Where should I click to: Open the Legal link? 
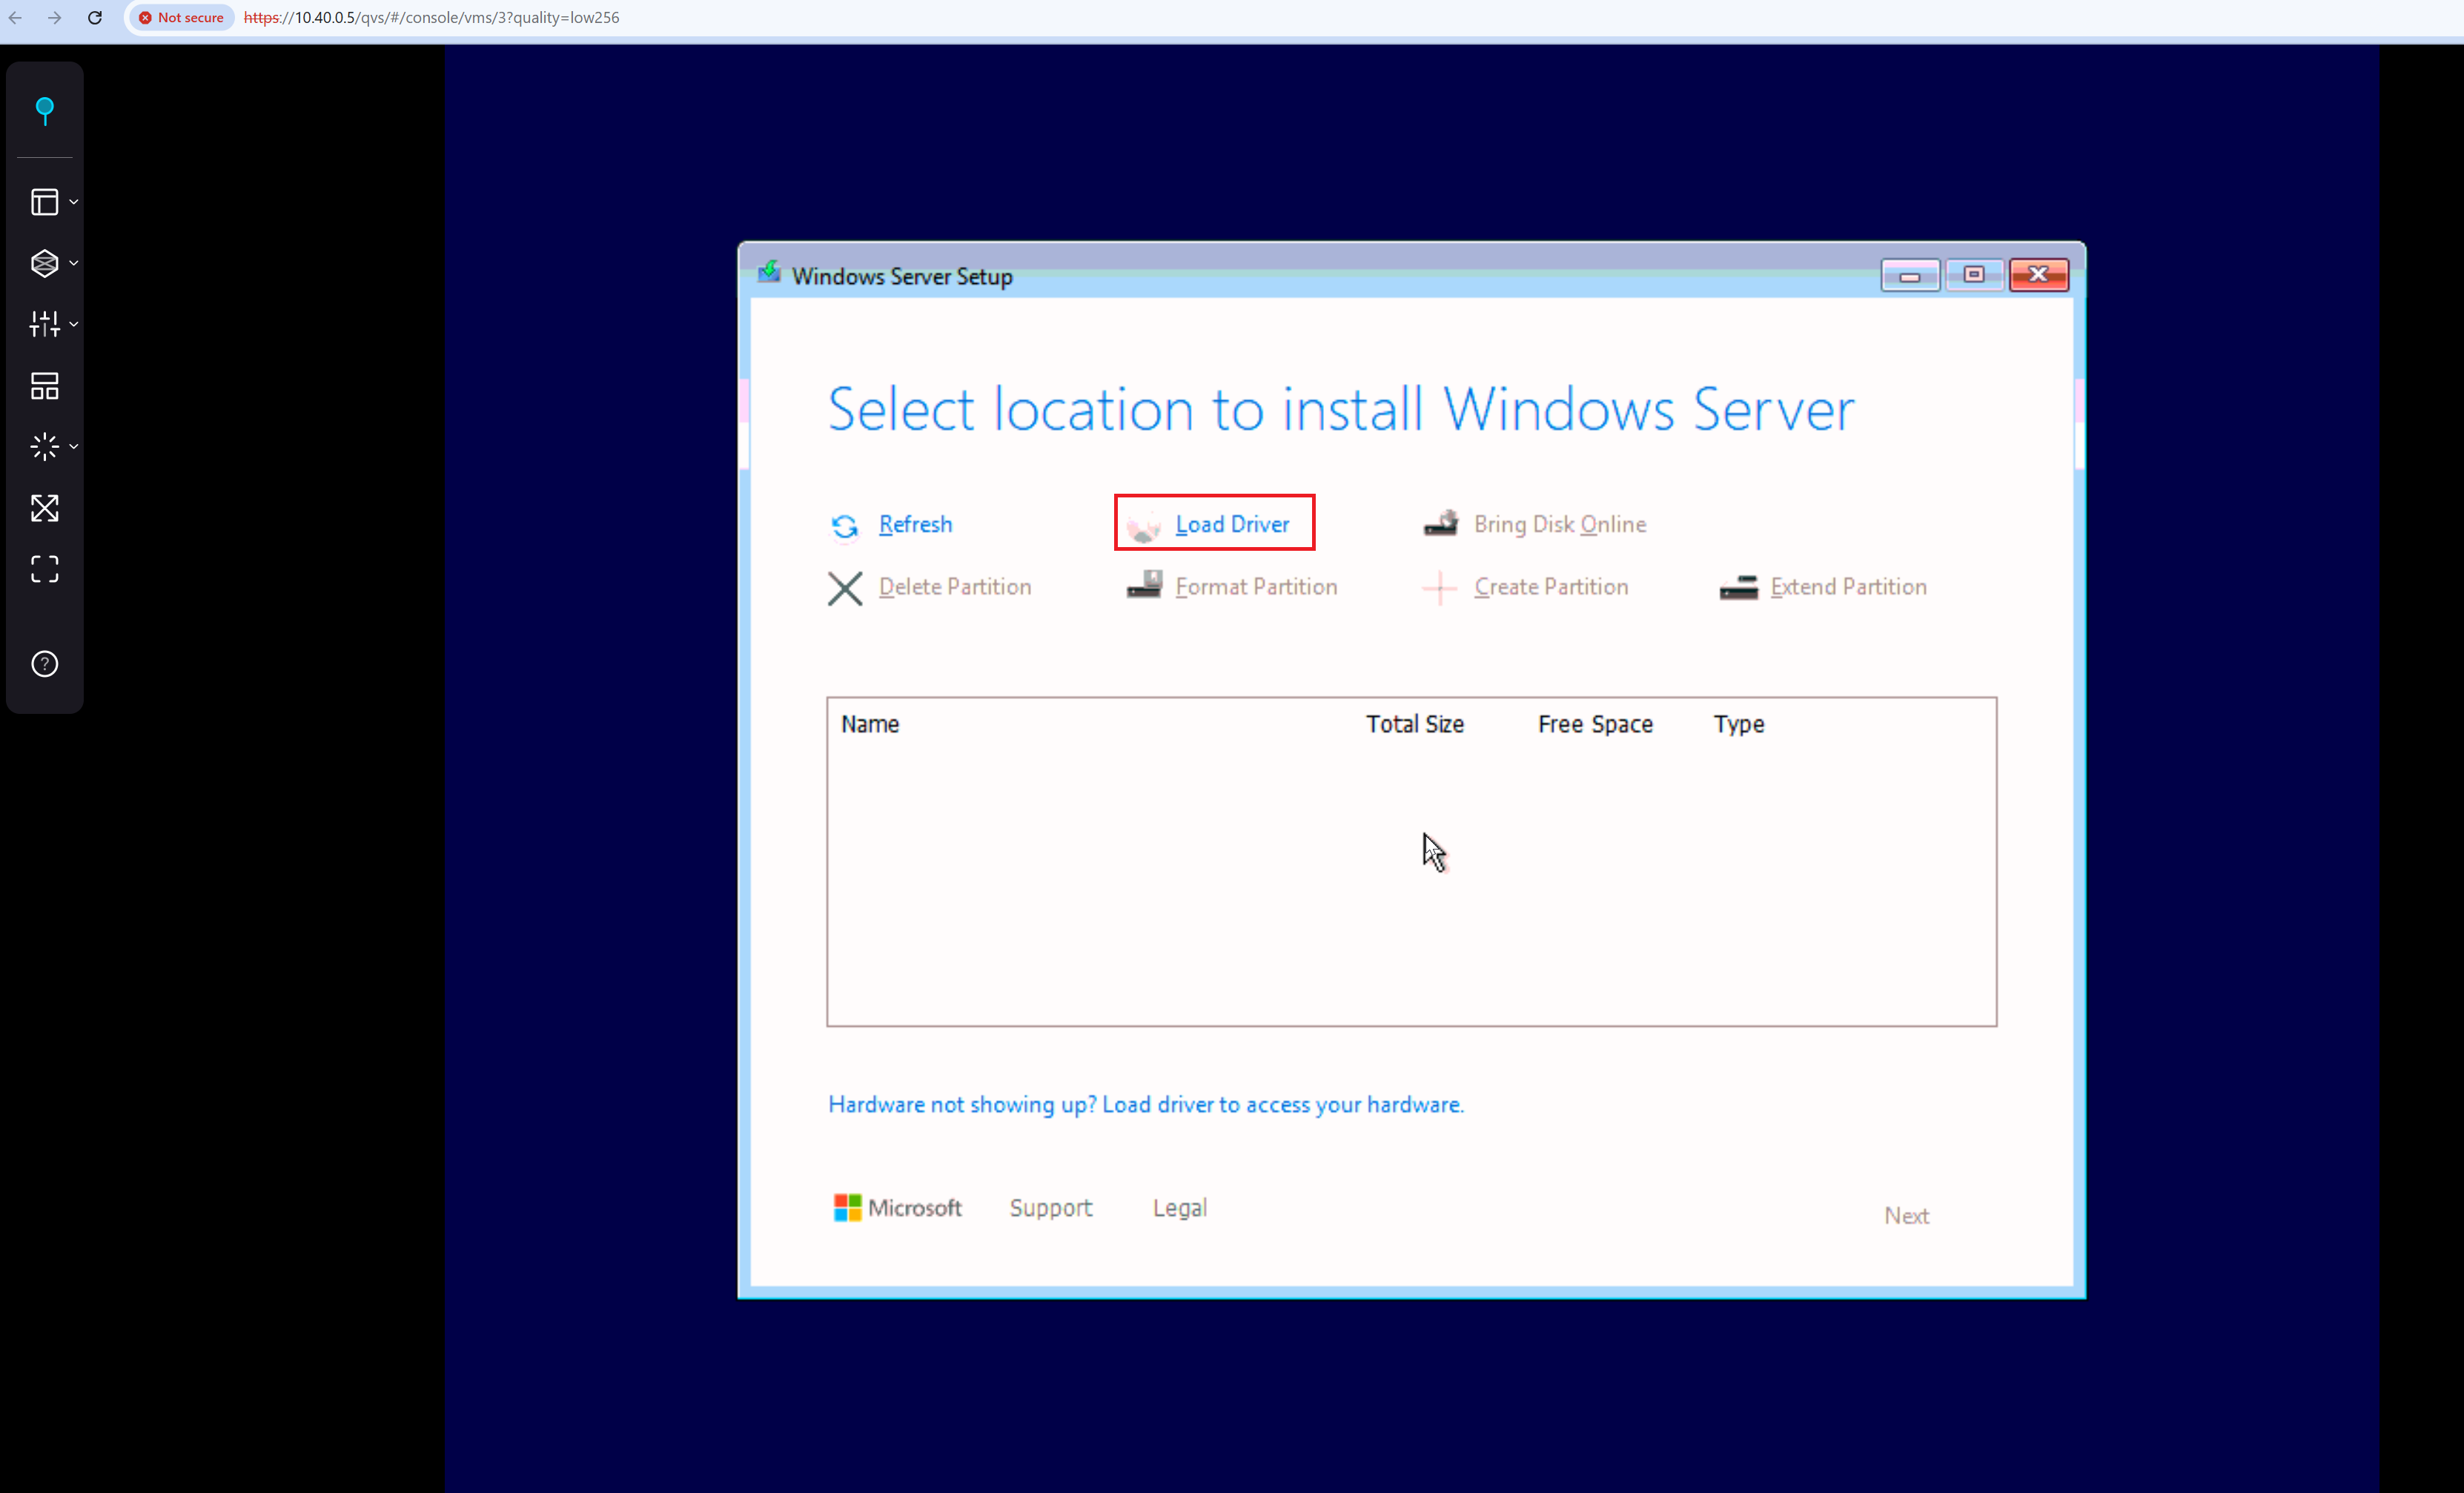point(1180,1208)
